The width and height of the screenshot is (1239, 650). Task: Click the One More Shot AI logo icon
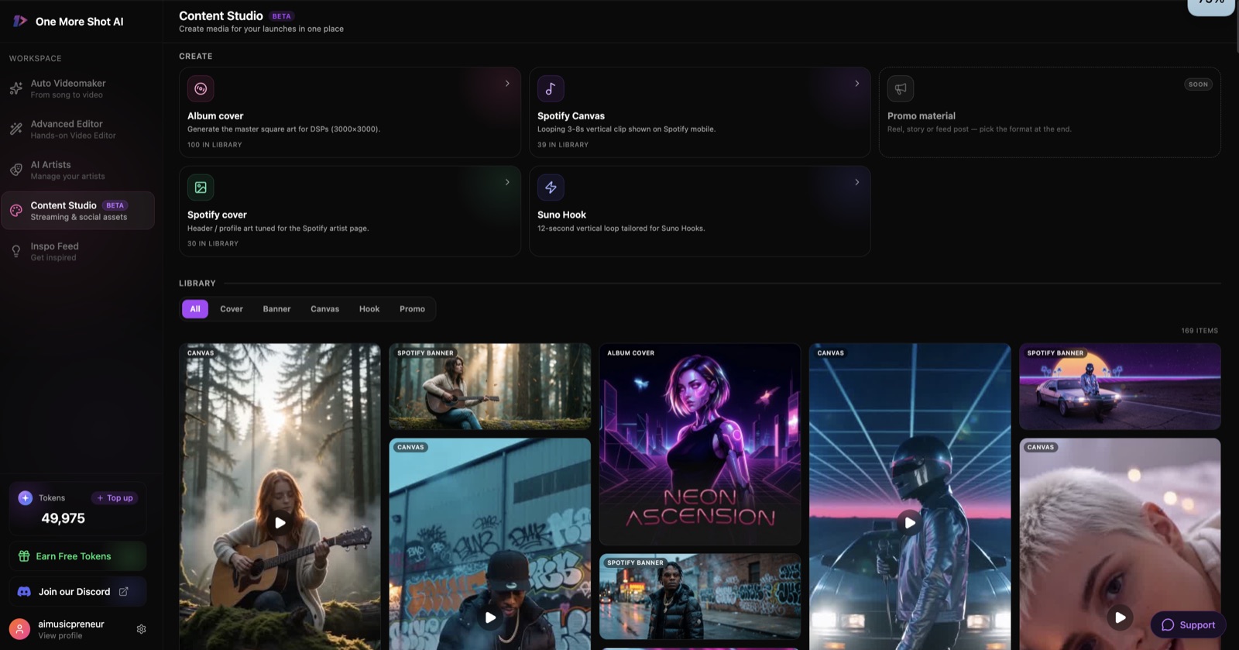[20, 21]
